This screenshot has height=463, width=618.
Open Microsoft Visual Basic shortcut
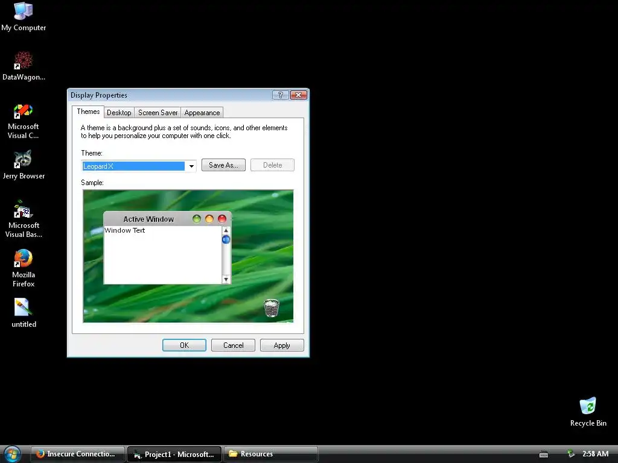tap(24, 219)
